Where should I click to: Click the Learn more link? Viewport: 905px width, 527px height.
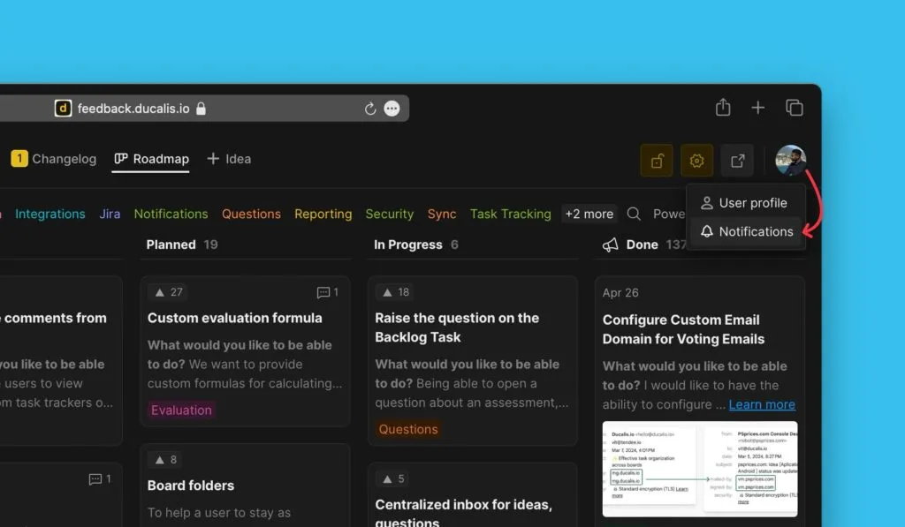[x=762, y=404]
